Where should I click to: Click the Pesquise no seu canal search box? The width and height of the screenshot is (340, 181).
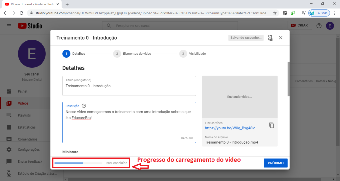tap(170, 26)
